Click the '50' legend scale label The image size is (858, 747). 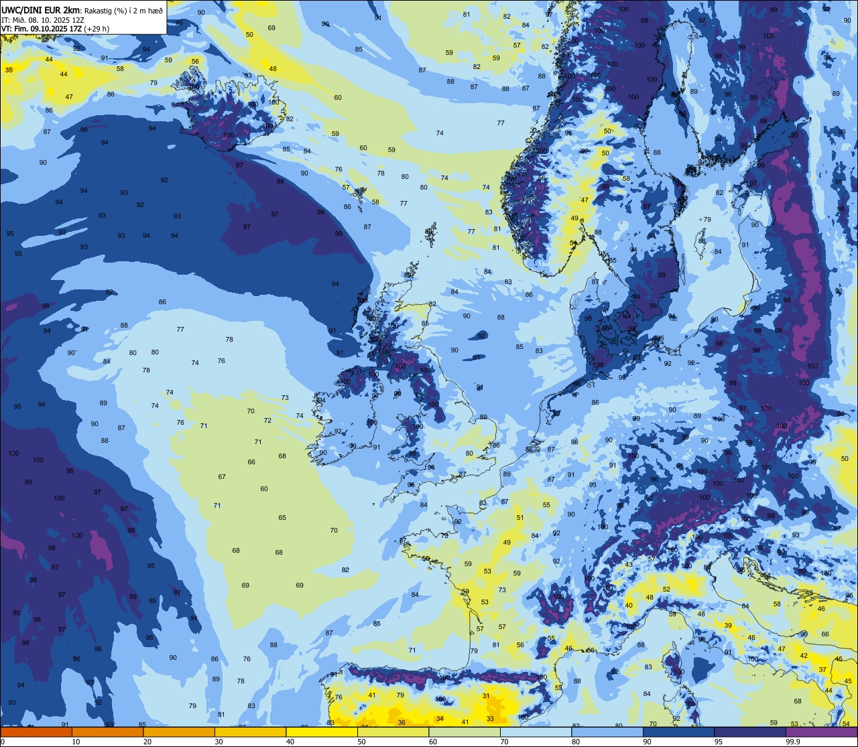pos(361,742)
